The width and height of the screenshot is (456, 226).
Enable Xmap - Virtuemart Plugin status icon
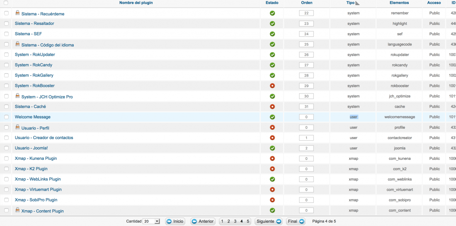pyautogui.click(x=272, y=190)
